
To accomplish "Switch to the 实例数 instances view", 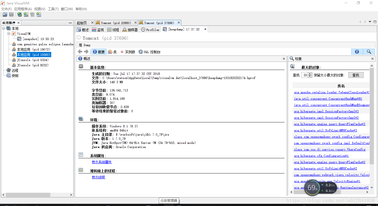I will 128,52.
